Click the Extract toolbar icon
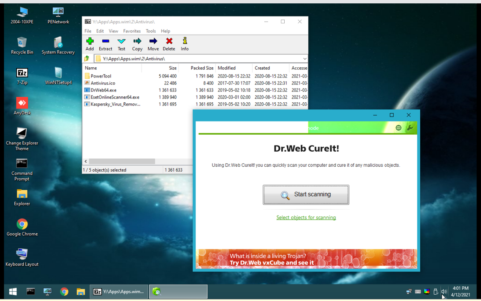 (x=105, y=44)
